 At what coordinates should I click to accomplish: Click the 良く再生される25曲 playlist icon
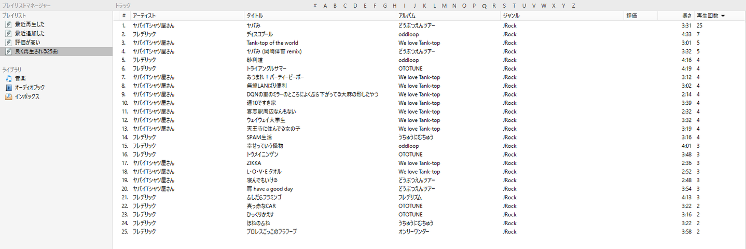[x=8, y=51]
